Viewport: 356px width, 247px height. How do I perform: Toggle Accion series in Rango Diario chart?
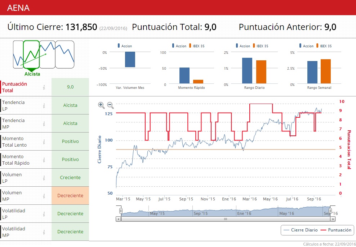tap(243, 46)
